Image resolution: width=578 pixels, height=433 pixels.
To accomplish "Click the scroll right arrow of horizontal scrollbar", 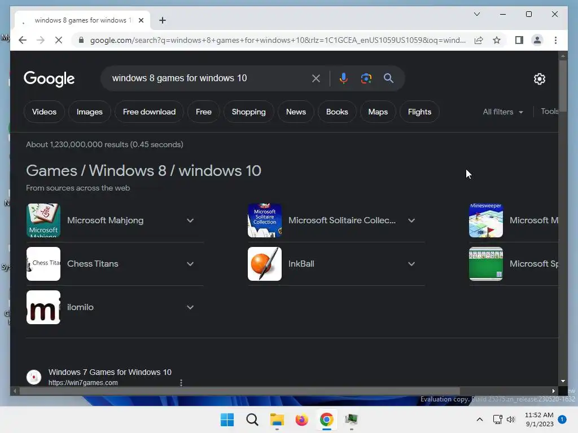I will pos(553,391).
